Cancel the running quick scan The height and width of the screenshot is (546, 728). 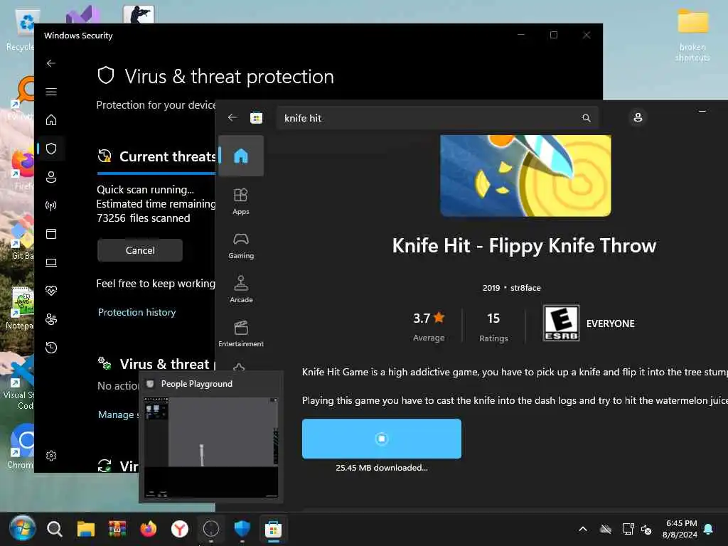pos(140,250)
